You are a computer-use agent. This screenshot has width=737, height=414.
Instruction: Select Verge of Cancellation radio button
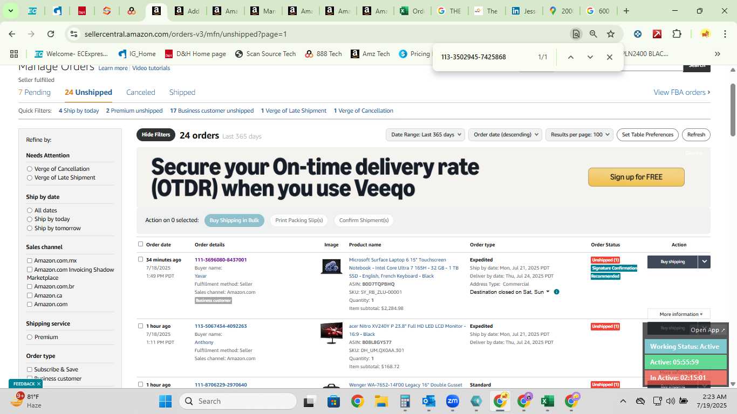[x=30, y=169]
